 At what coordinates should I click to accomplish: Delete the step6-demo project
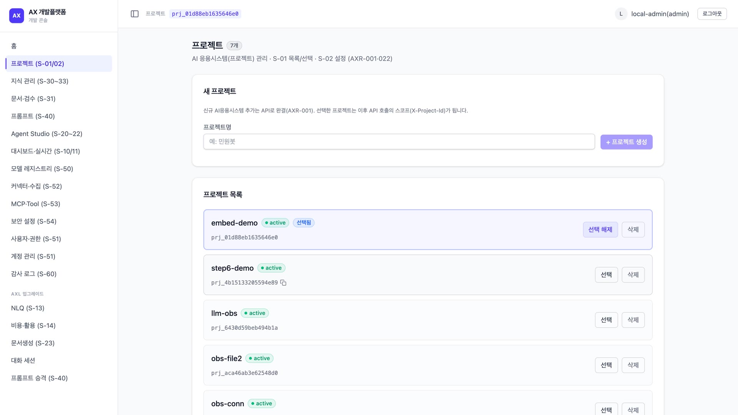[633, 275]
